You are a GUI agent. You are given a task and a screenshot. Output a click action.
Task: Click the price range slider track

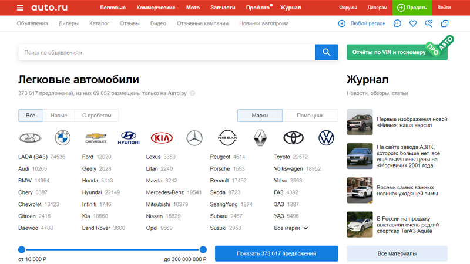112,250
